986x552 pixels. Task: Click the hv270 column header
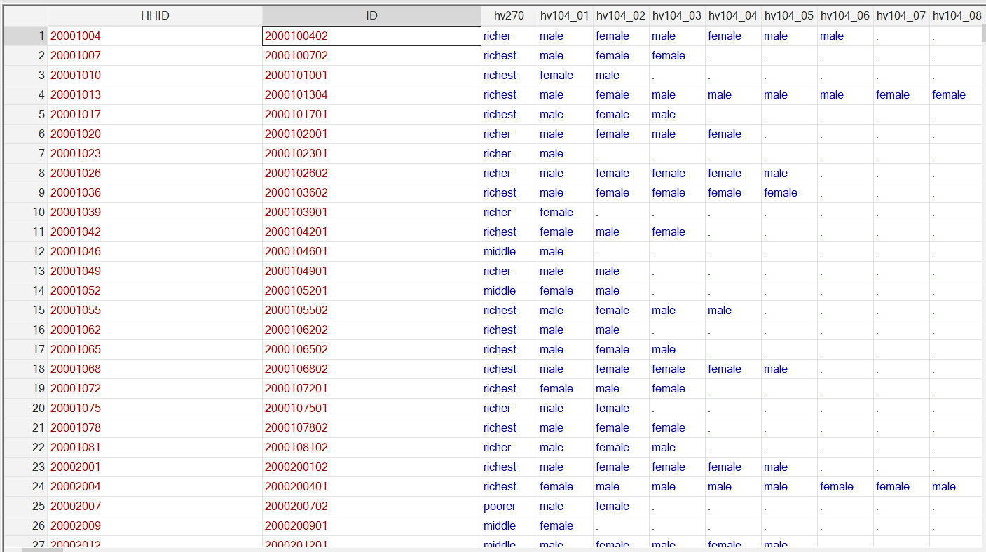coord(509,15)
